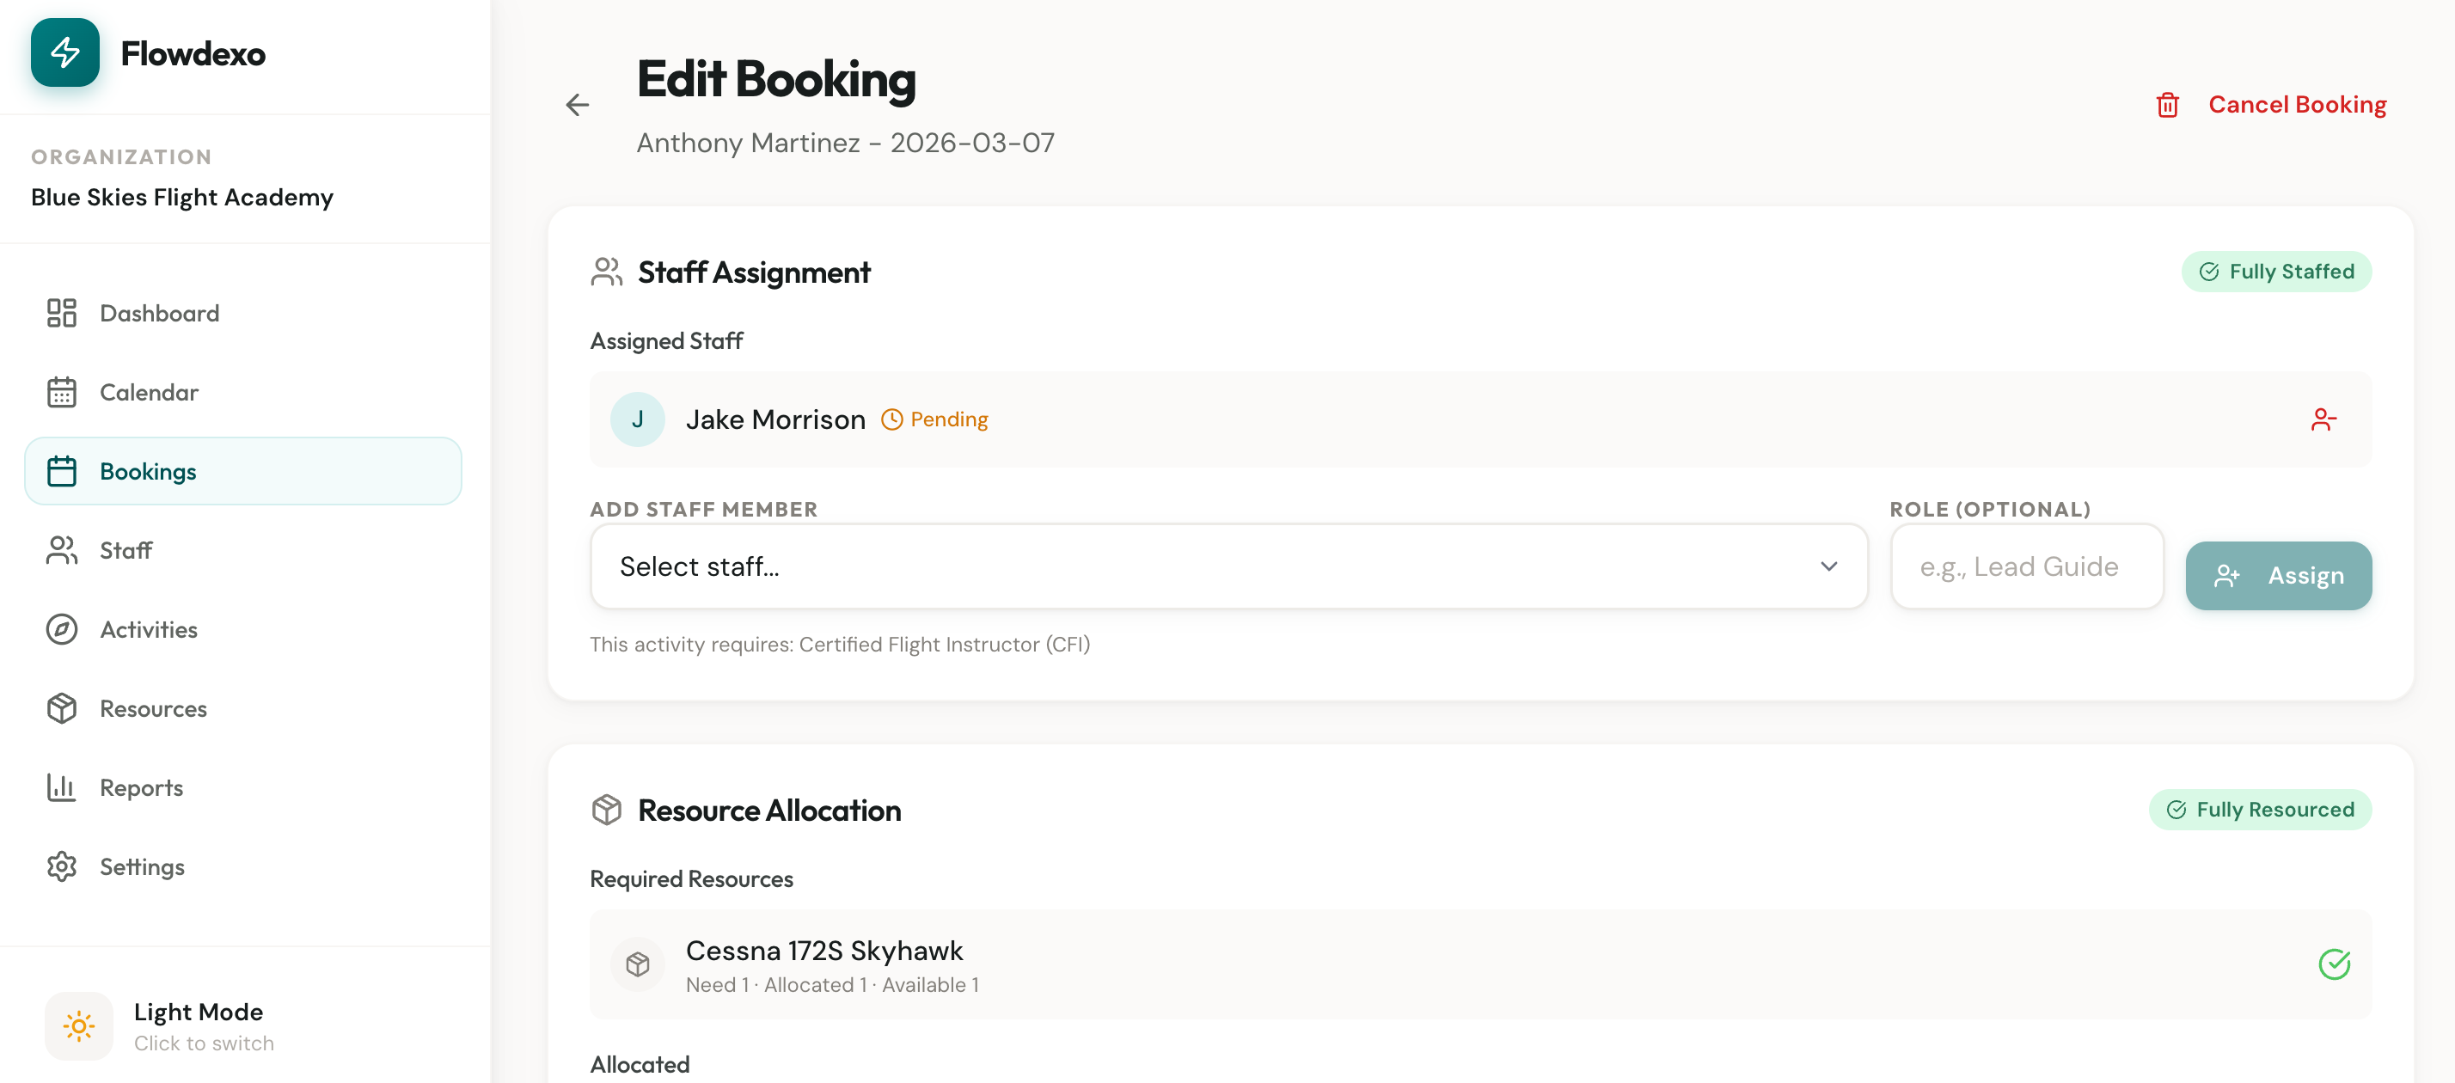This screenshot has width=2455, height=1083.
Task: Click Cancel Booking
Action: click(x=2298, y=105)
